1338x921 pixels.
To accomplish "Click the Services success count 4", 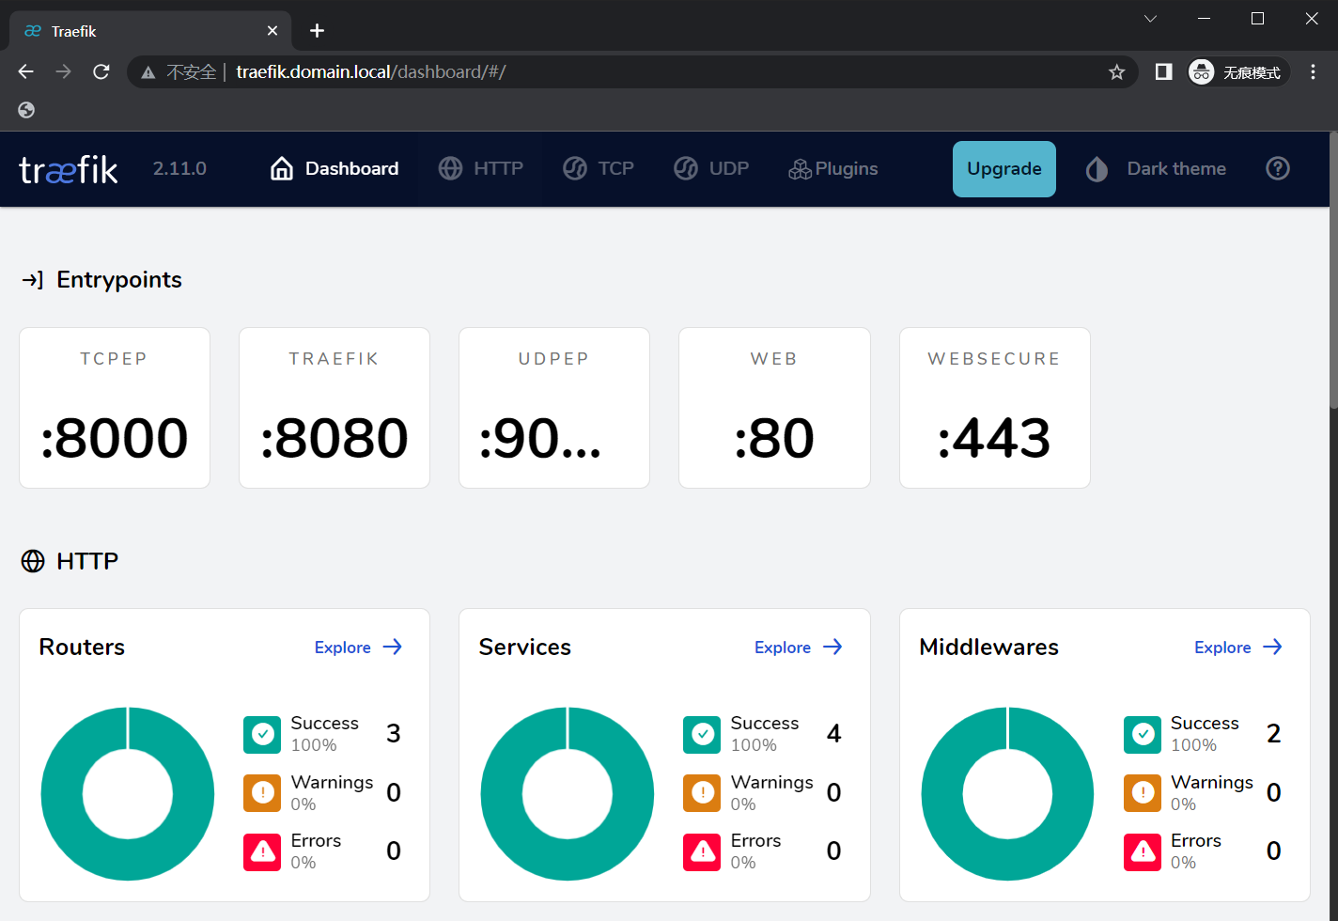I will point(833,734).
